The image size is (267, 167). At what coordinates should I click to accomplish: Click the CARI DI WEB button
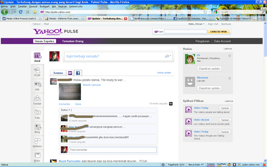[219, 31]
